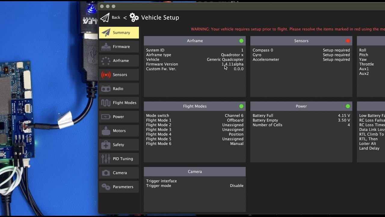The image size is (385, 217).
Task: Switch to the Airframe setup page
Action: point(119,61)
